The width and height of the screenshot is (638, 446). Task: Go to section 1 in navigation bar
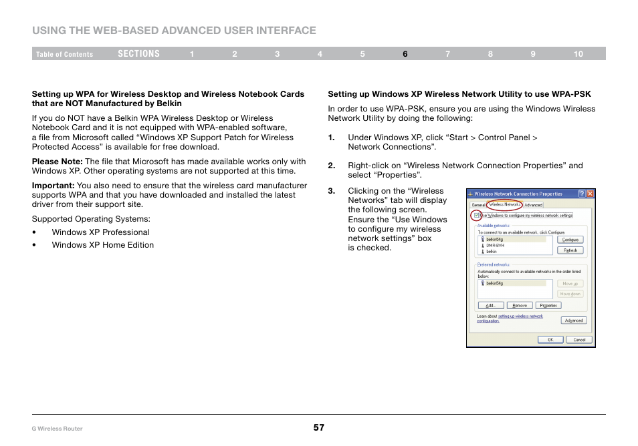tap(192, 54)
